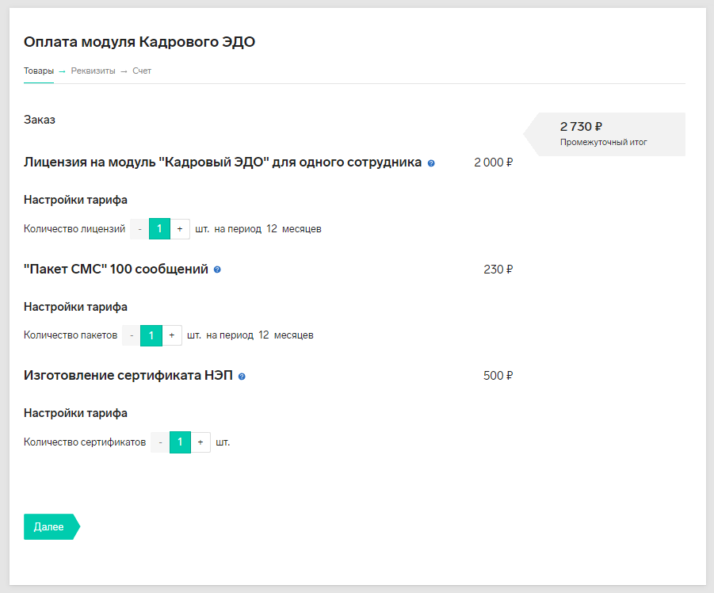Decrease license quantity with minus button
The image size is (714, 593).
pos(139,228)
